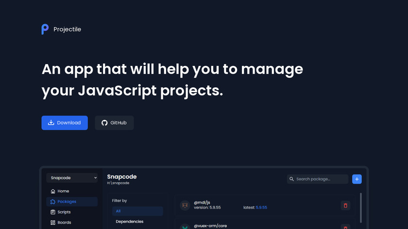Click the blue Download button
Image resolution: width=408 pixels, height=229 pixels.
65,123
